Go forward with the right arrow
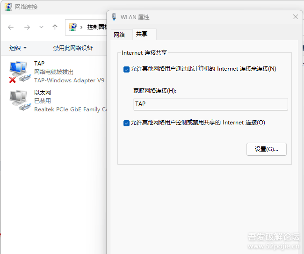The height and width of the screenshot is (254, 304). pos(27,27)
